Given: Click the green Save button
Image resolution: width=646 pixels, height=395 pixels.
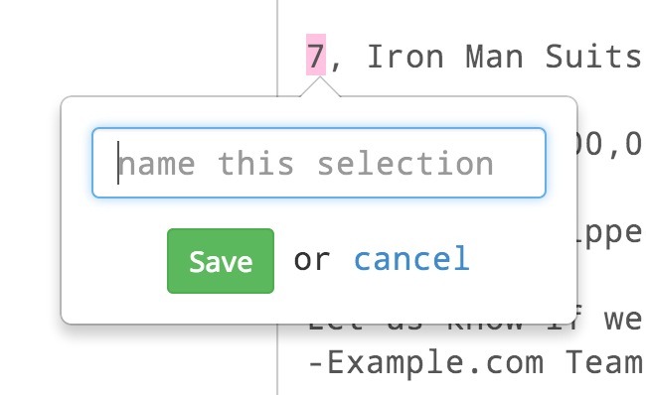Looking at the screenshot, I should pyautogui.click(x=221, y=261).
